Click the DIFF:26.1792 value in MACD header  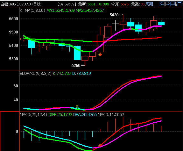pyautogui.click(x=60, y=115)
